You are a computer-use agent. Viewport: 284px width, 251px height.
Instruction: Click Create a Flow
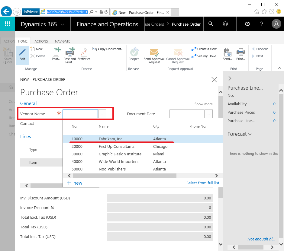pos(204,49)
